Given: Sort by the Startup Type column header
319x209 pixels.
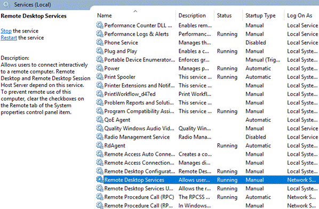Looking at the screenshot, I should pos(260,15).
